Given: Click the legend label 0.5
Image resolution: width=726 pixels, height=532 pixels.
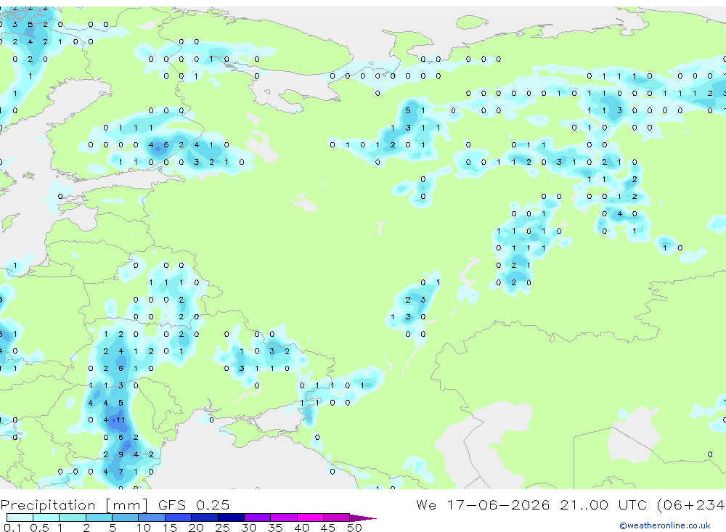Looking at the screenshot, I should [39, 528].
